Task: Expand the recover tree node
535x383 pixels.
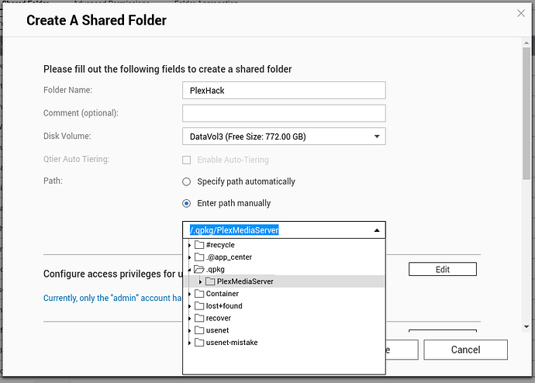Action: coord(190,319)
